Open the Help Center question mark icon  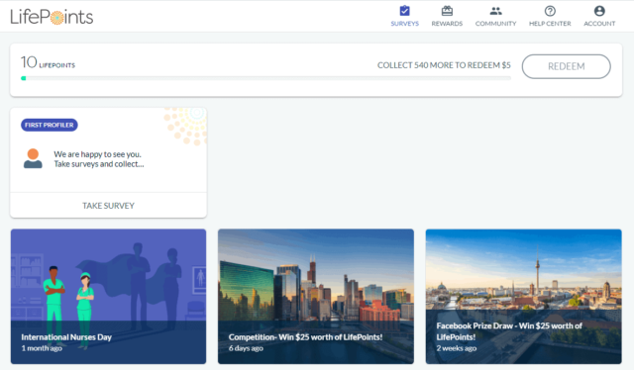[x=550, y=11]
